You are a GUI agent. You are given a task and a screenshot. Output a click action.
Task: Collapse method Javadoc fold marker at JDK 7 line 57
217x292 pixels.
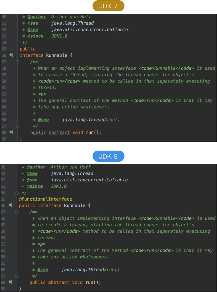(18, 62)
